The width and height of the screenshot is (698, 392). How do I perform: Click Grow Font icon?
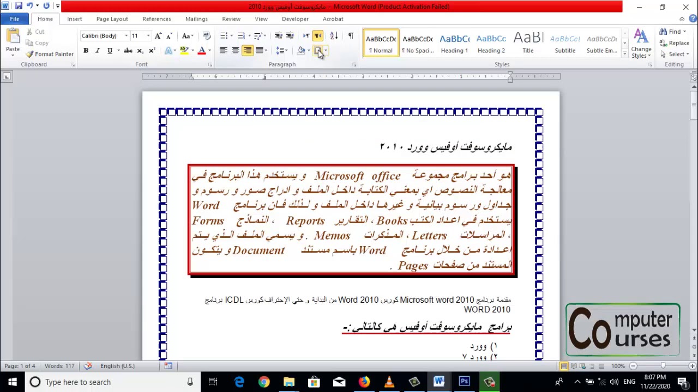pos(158,36)
